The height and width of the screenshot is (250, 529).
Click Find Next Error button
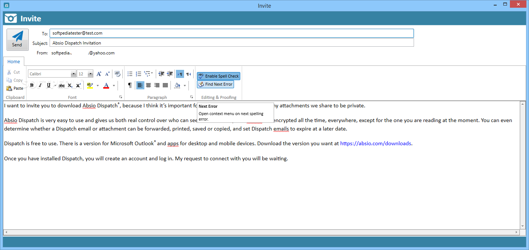pyautogui.click(x=215, y=84)
